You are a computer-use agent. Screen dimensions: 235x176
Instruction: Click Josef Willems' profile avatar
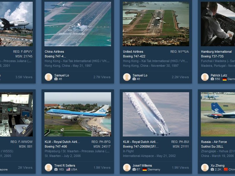point(127,168)
